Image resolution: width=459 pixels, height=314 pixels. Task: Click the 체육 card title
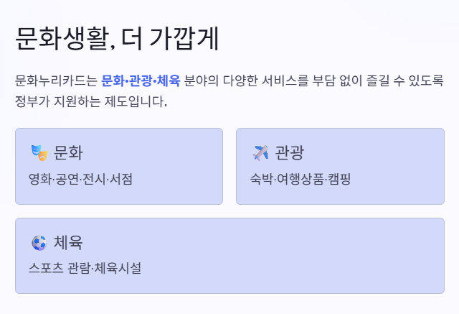(x=68, y=243)
